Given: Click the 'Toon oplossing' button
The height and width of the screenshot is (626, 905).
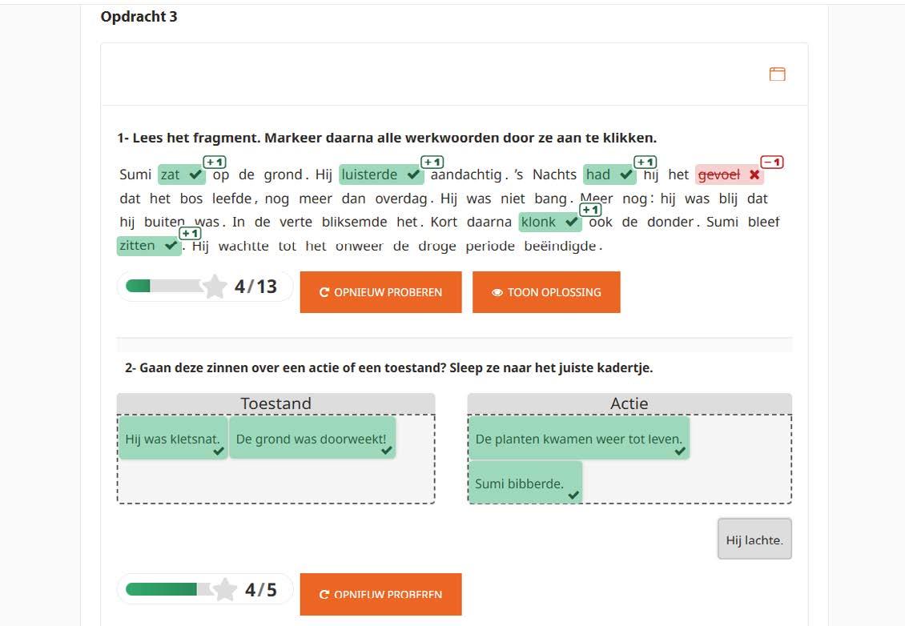Looking at the screenshot, I should point(546,292).
